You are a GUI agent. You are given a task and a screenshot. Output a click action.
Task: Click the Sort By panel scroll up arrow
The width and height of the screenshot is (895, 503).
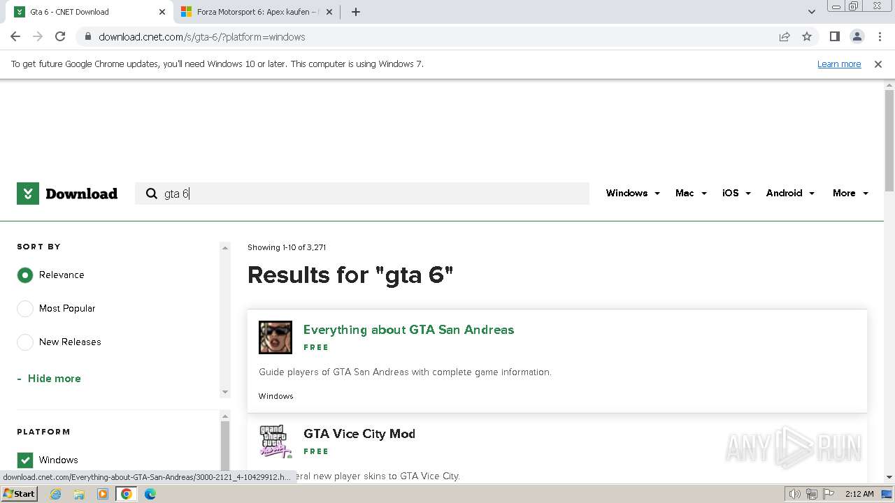coord(225,247)
